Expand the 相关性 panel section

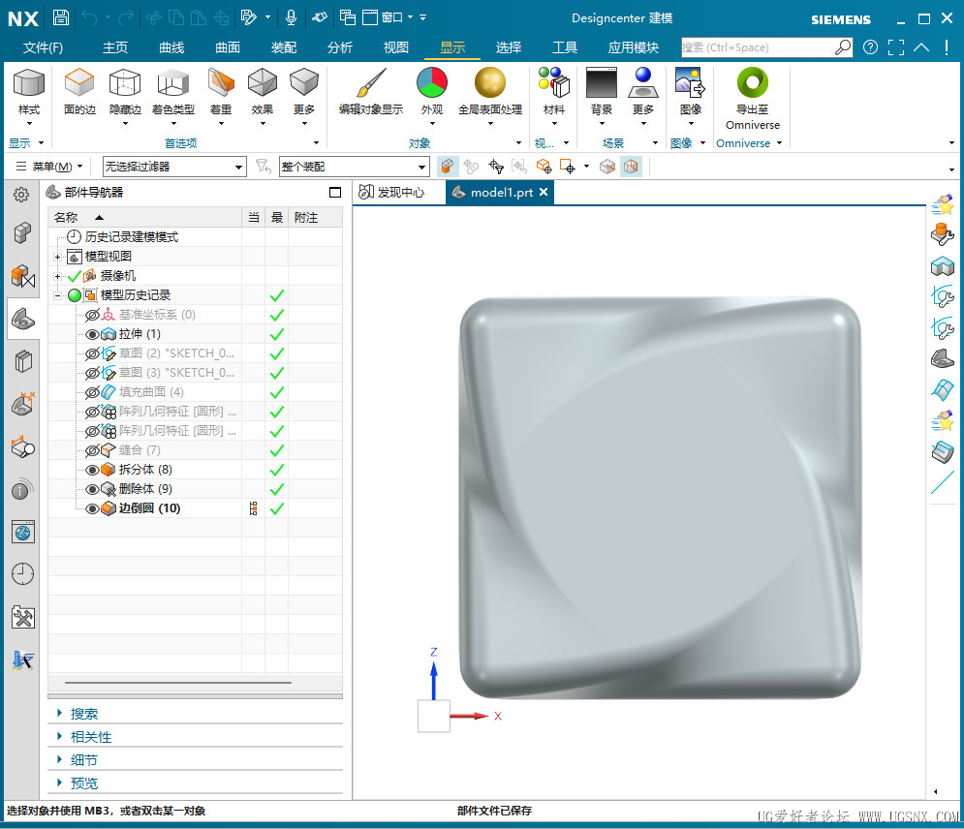point(91,737)
